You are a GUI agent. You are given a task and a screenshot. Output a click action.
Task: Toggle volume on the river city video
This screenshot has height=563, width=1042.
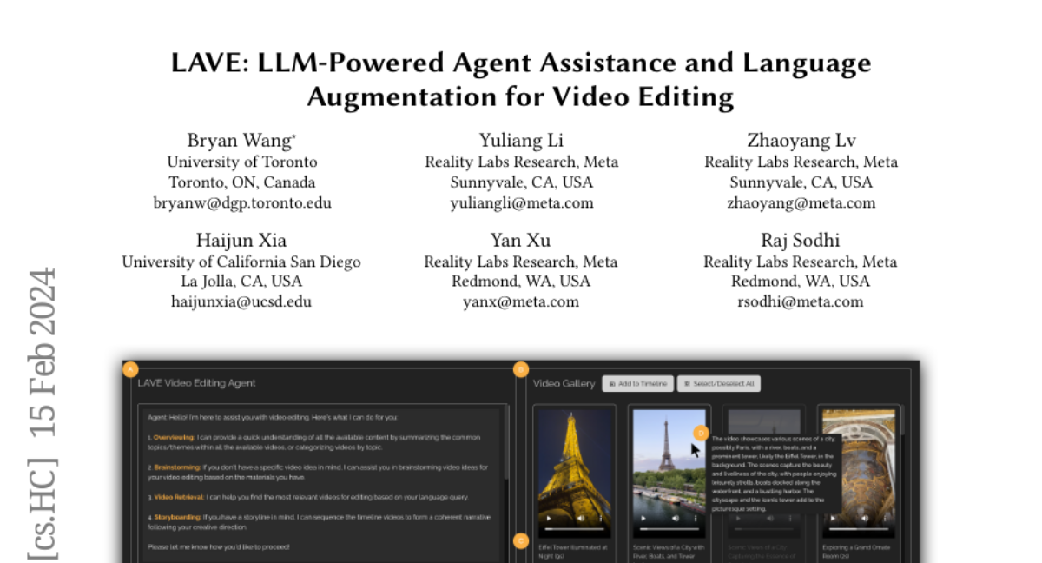(x=676, y=518)
